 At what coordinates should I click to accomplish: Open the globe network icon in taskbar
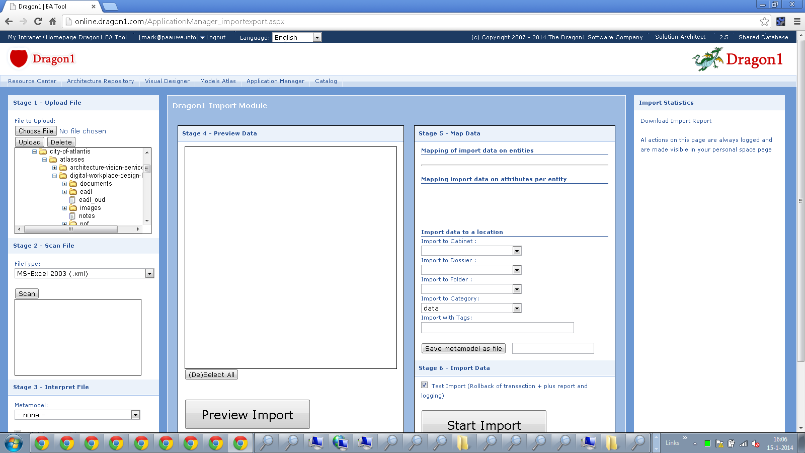tap(340, 443)
